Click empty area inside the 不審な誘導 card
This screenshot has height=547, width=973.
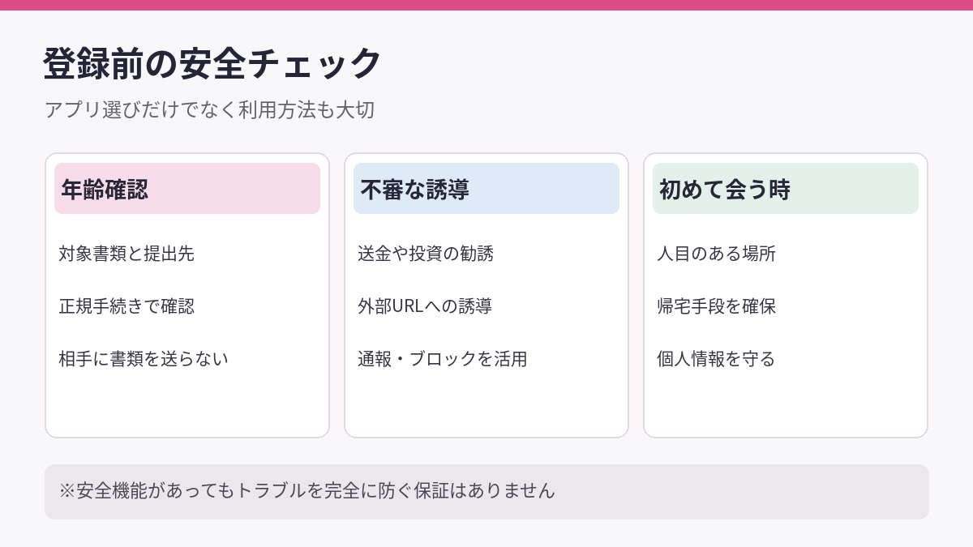pos(486,405)
